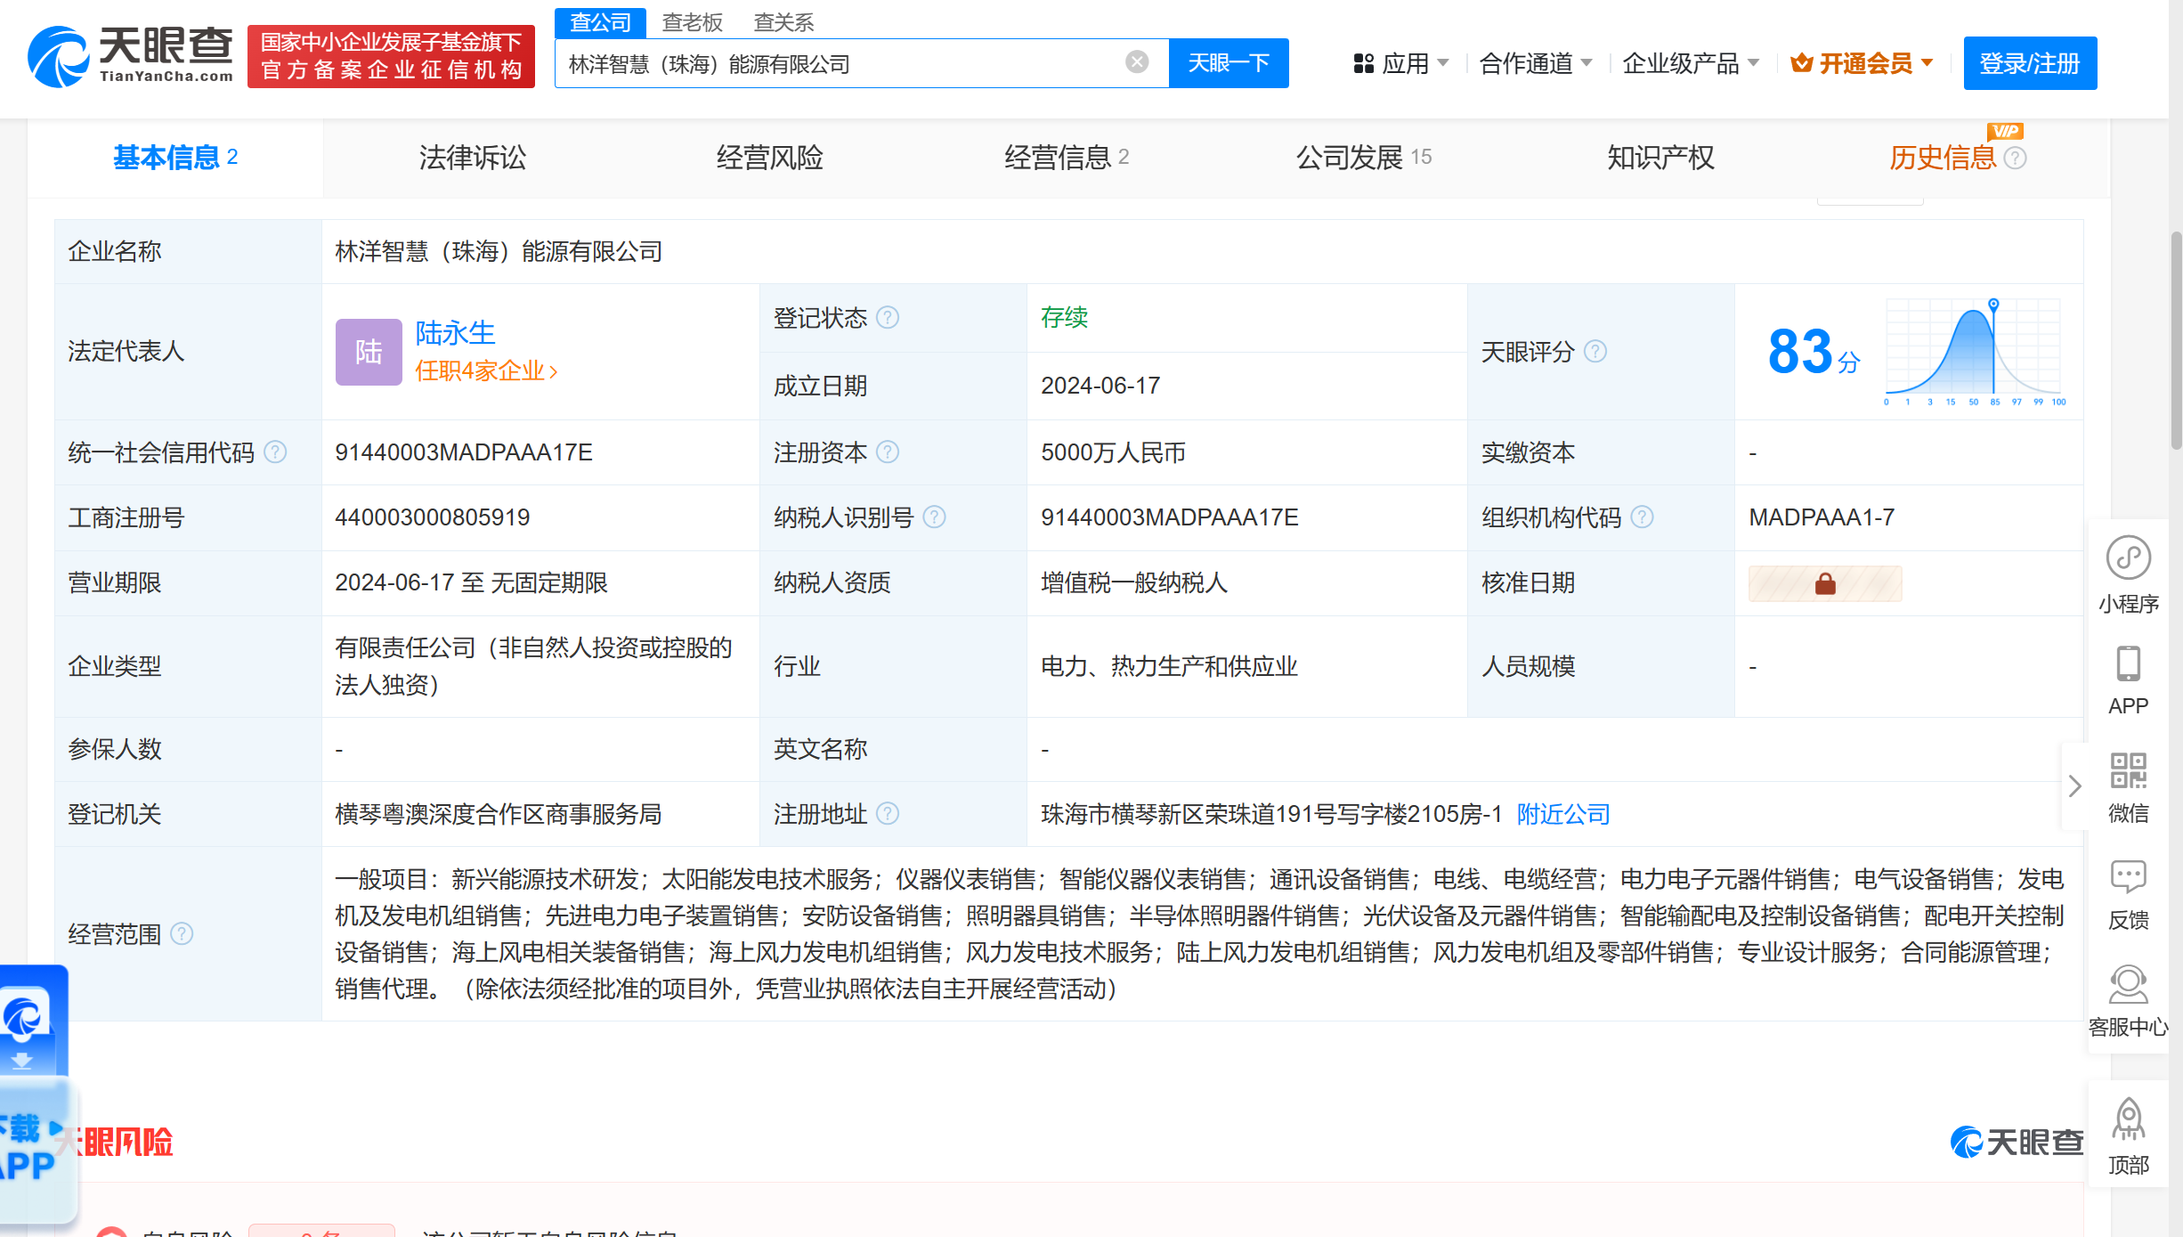The image size is (2183, 1237).
Task: Click credit code 91440003MADPAAA17E value
Action: 464,452
